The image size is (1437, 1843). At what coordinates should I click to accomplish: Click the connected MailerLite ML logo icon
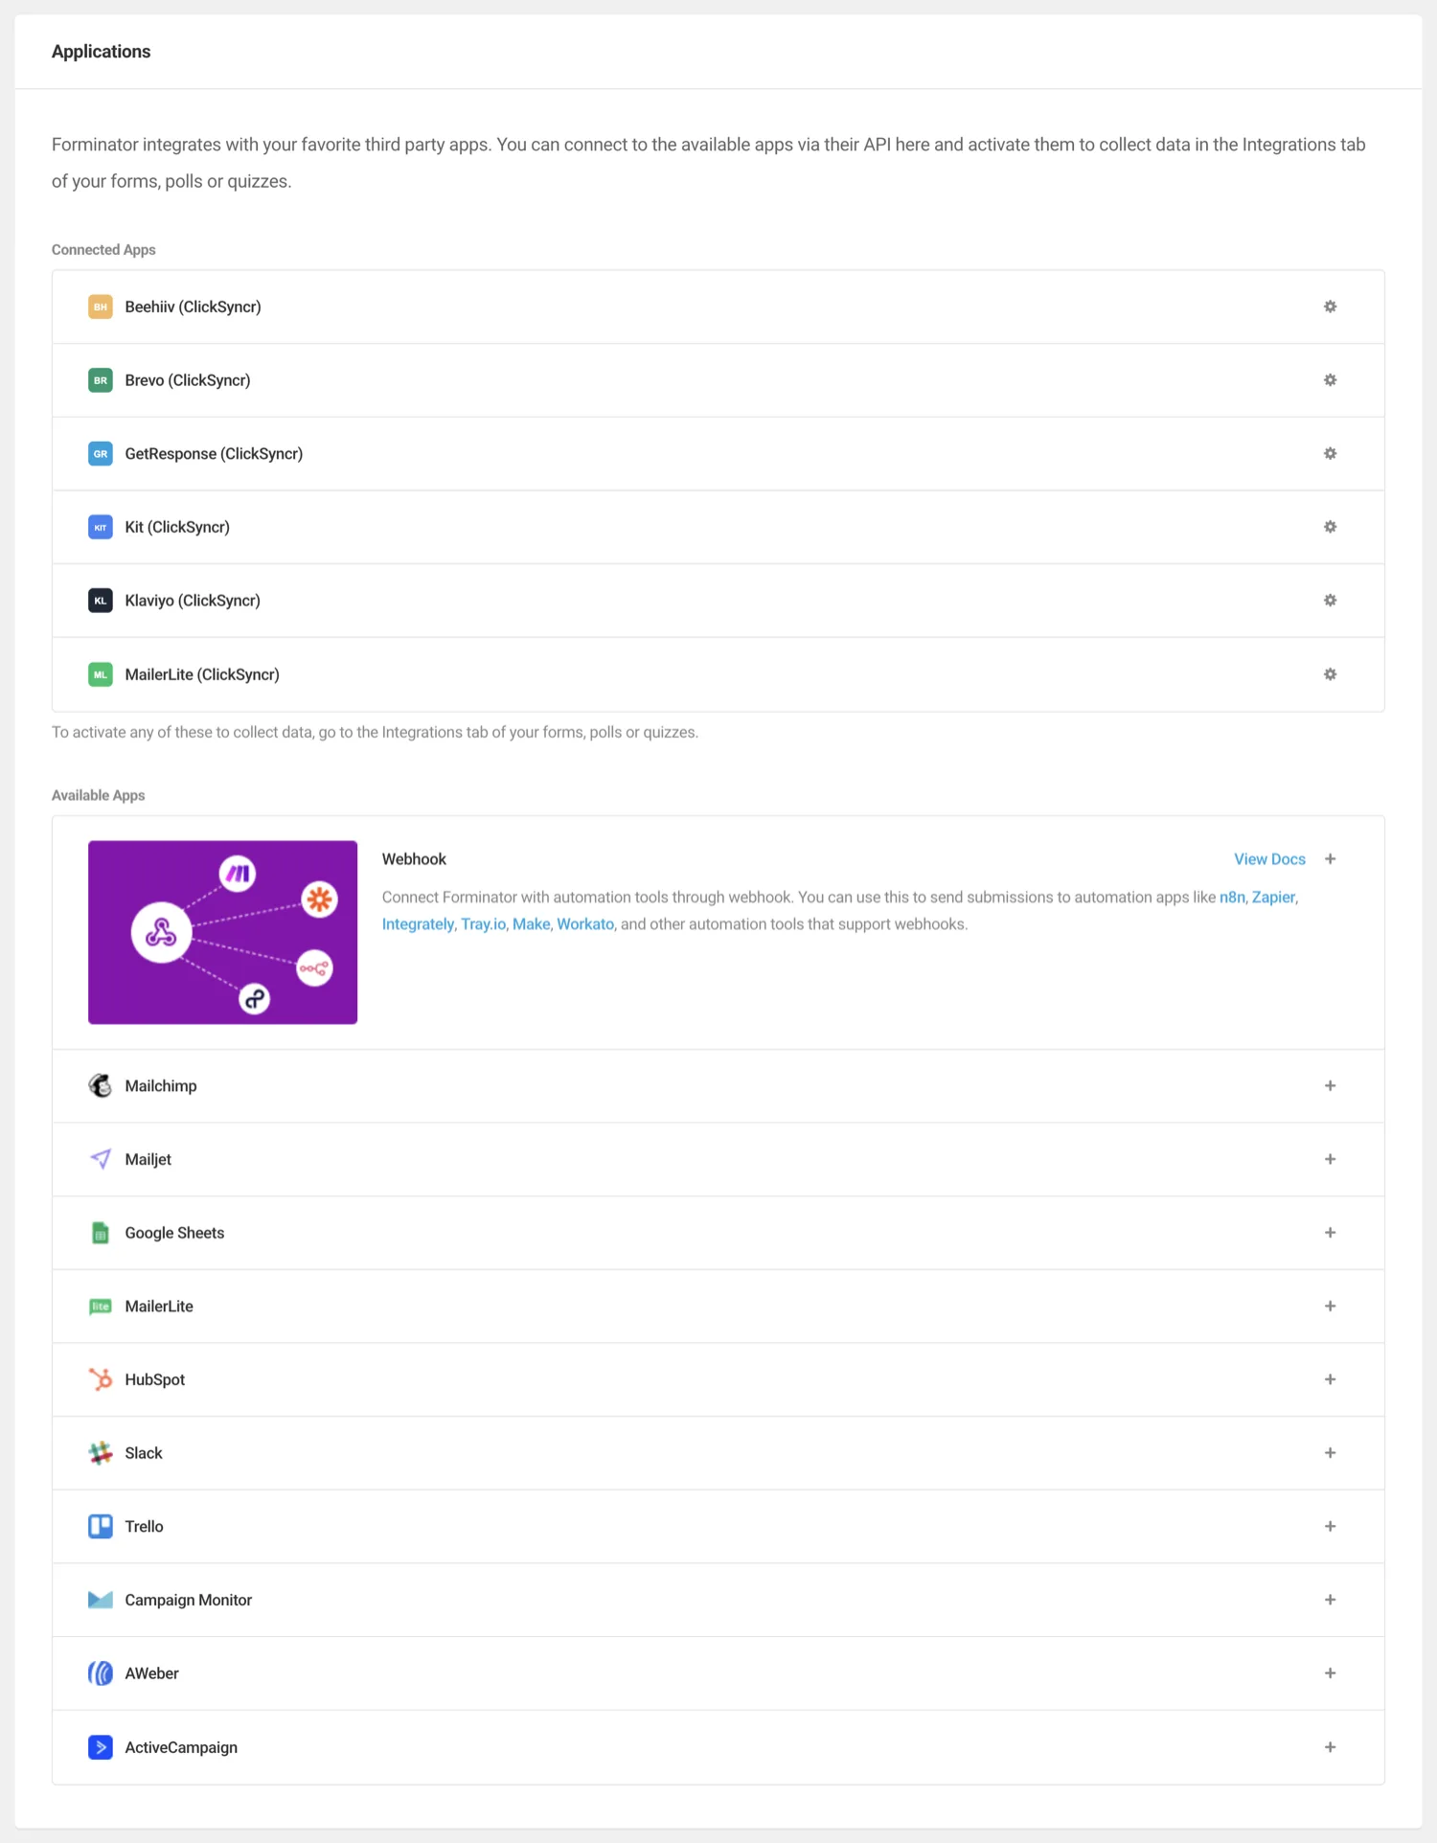(x=101, y=674)
